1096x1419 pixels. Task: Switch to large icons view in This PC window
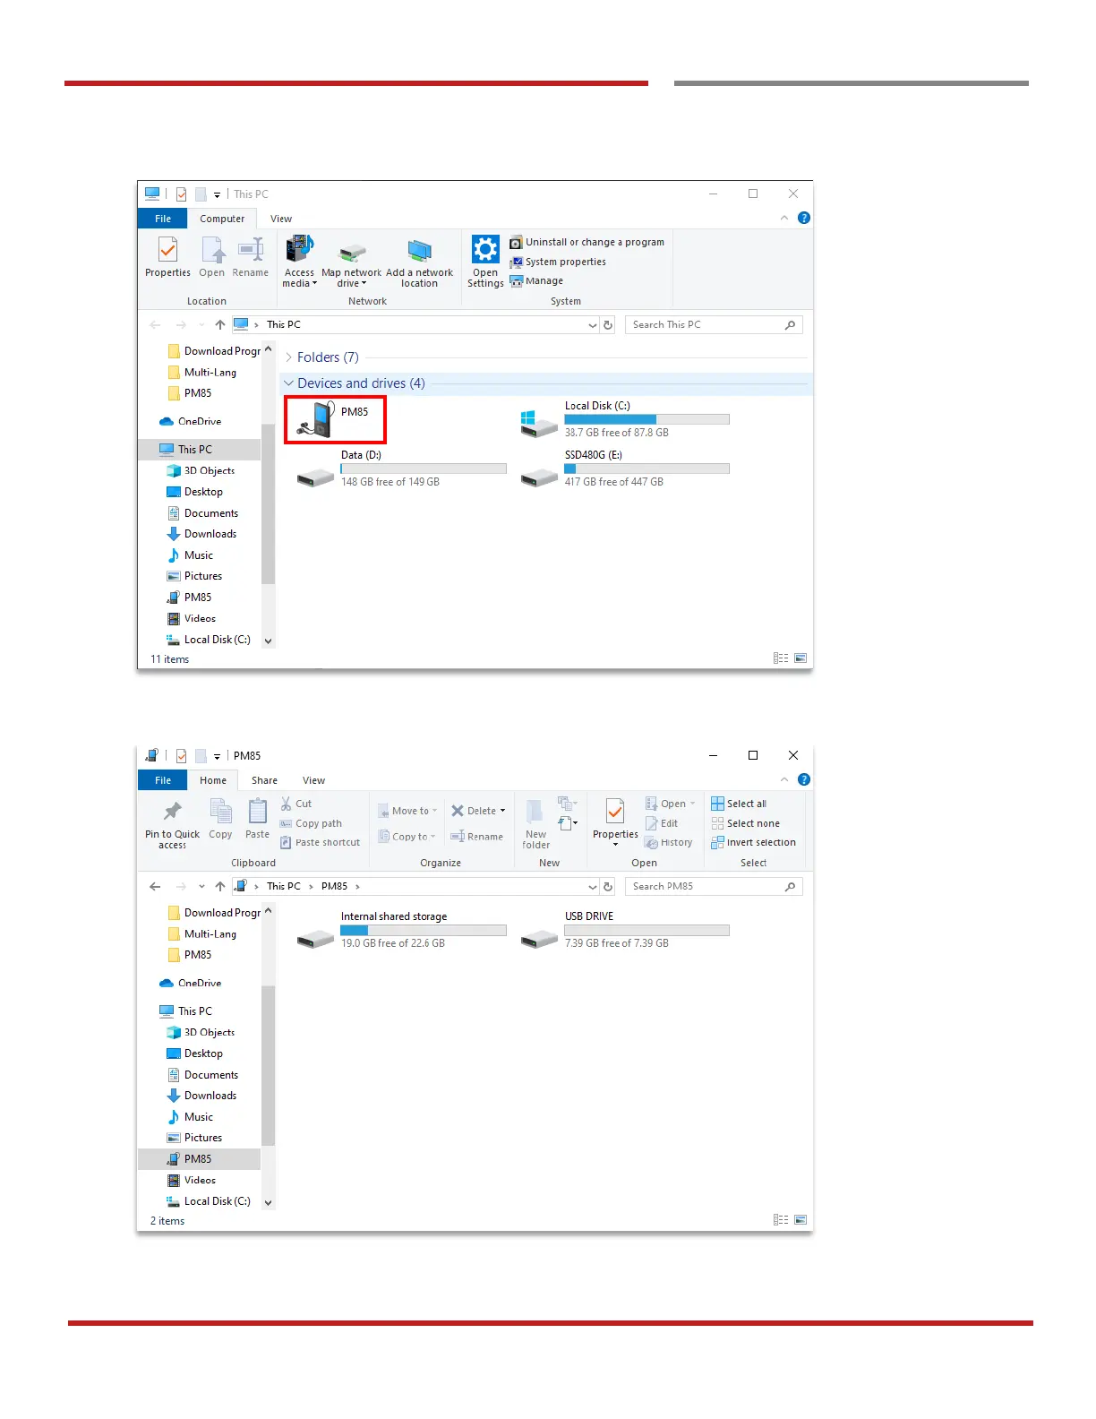(801, 658)
